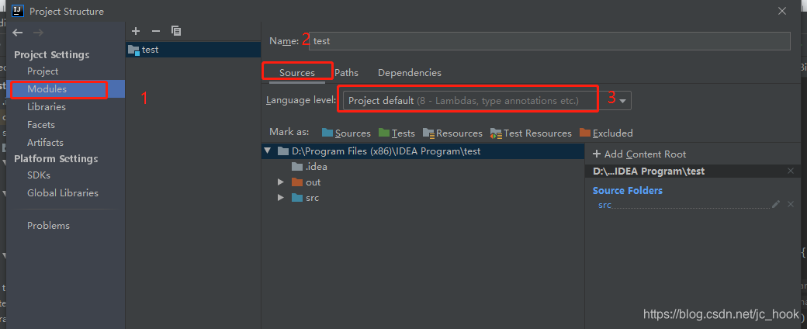The image size is (807, 329).
Task: Open Problems section
Action: 48,226
